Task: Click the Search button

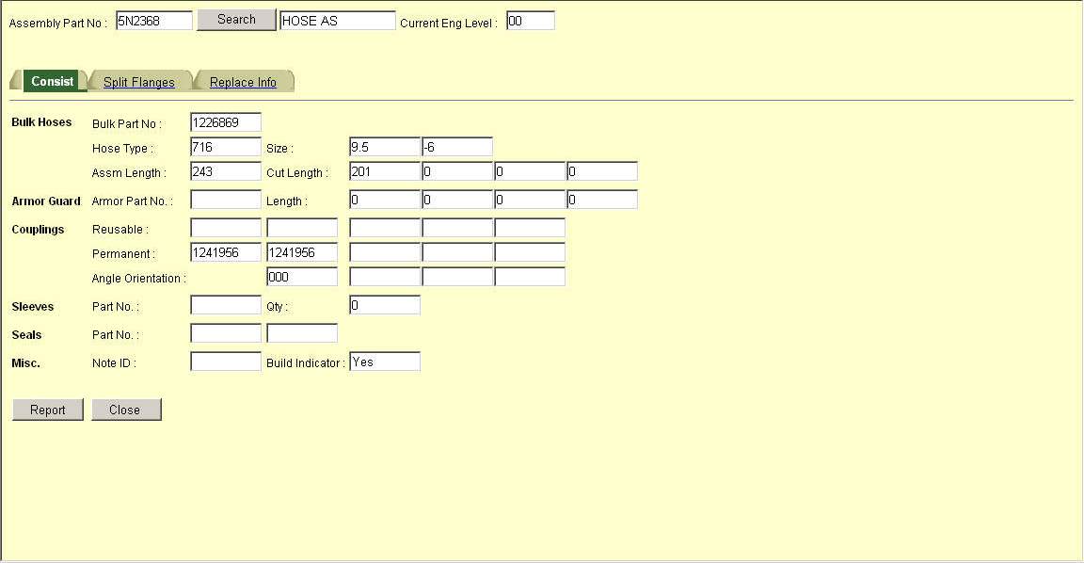Action: 236,20
